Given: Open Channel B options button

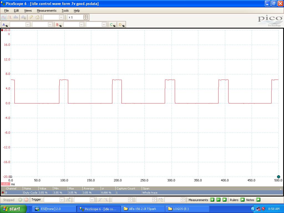Looking at the screenshot, I should (59, 25).
